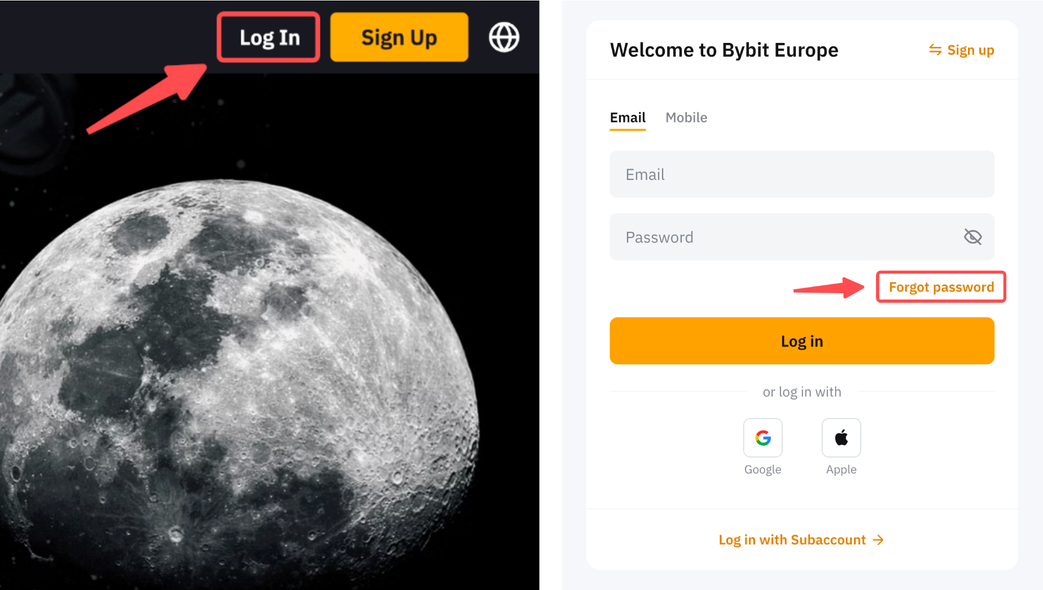Click the Google logo icon
This screenshot has width=1043, height=590.
(x=762, y=438)
